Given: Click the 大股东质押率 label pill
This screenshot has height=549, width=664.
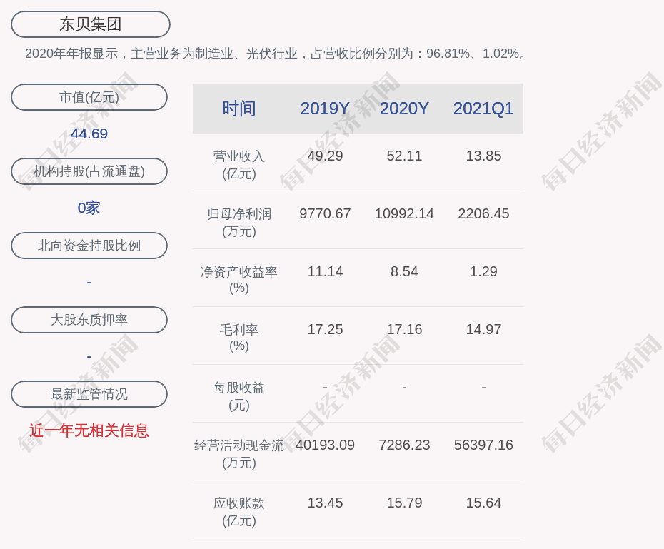Looking at the screenshot, I should (89, 320).
